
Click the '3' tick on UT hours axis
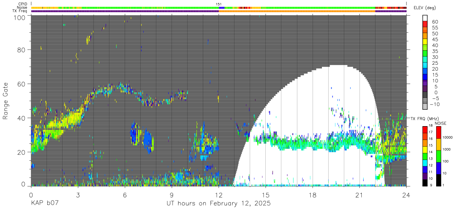click(x=78, y=195)
